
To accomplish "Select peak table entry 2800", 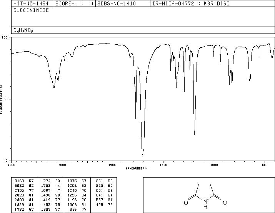I will click(x=24, y=200).
